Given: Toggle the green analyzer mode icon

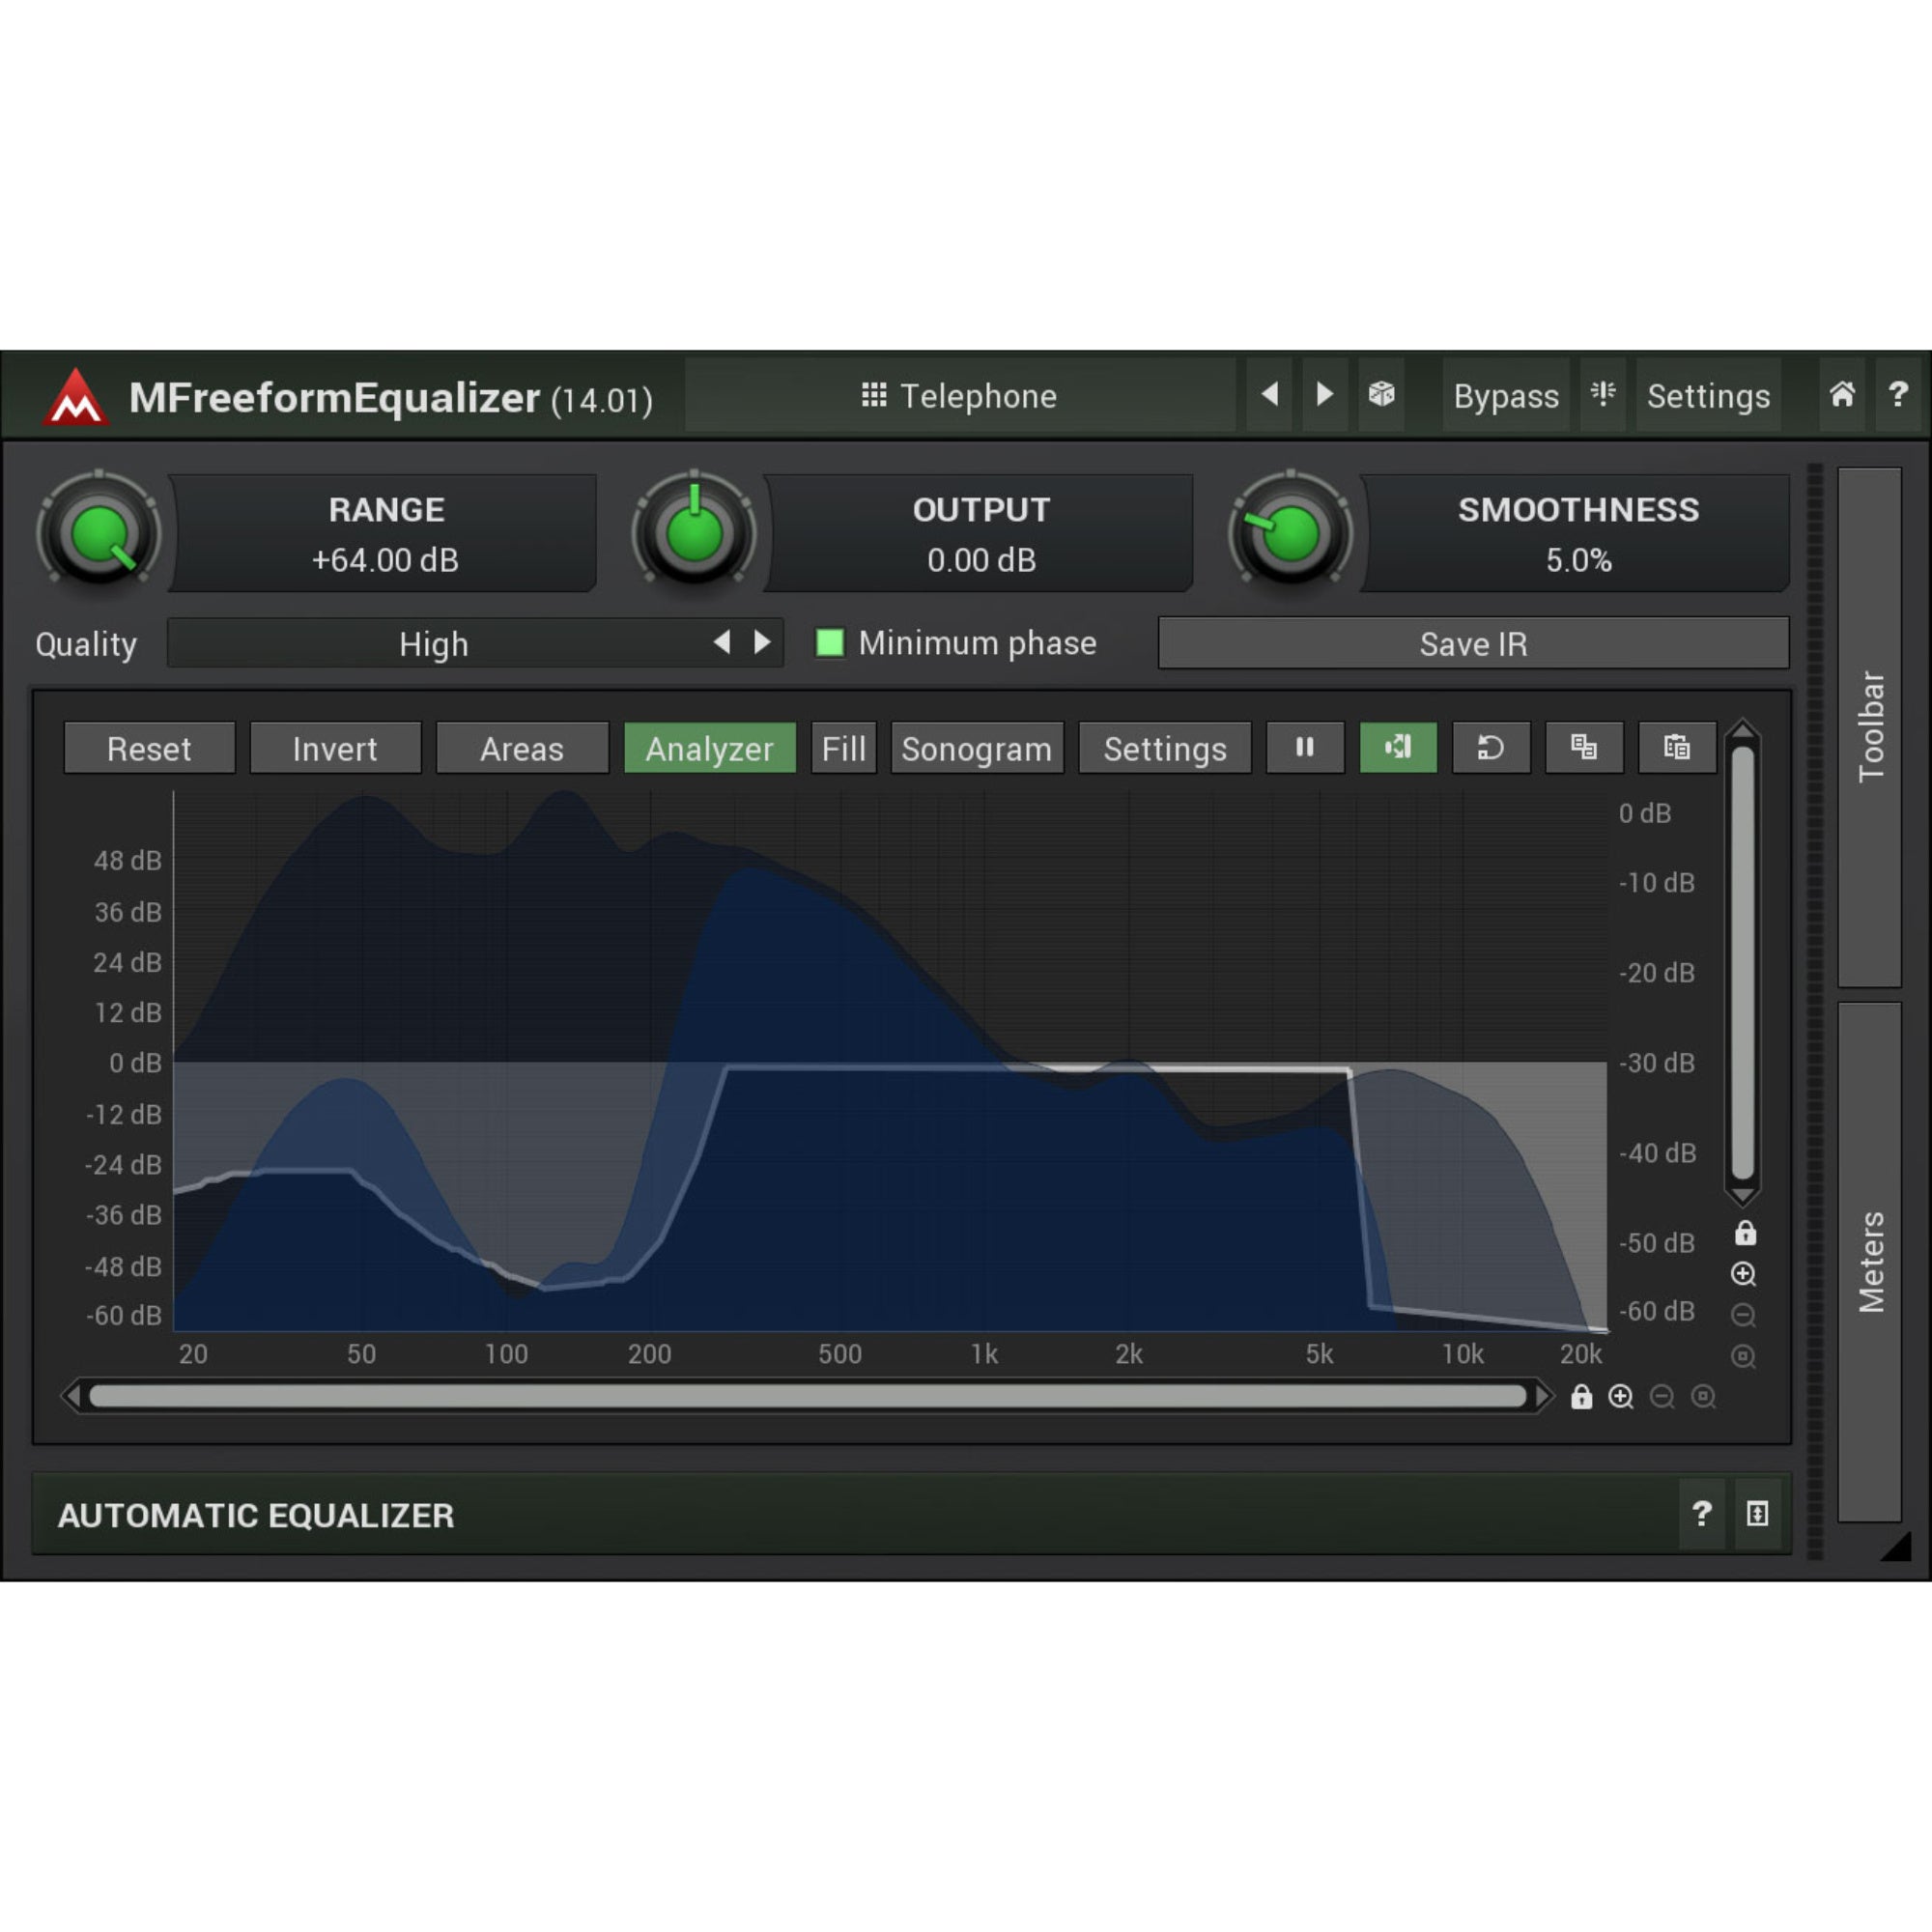Looking at the screenshot, I should (1398, 748).
